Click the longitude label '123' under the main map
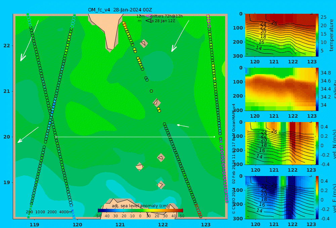This screenshot has width=336, height=228. tap(206, 225)
